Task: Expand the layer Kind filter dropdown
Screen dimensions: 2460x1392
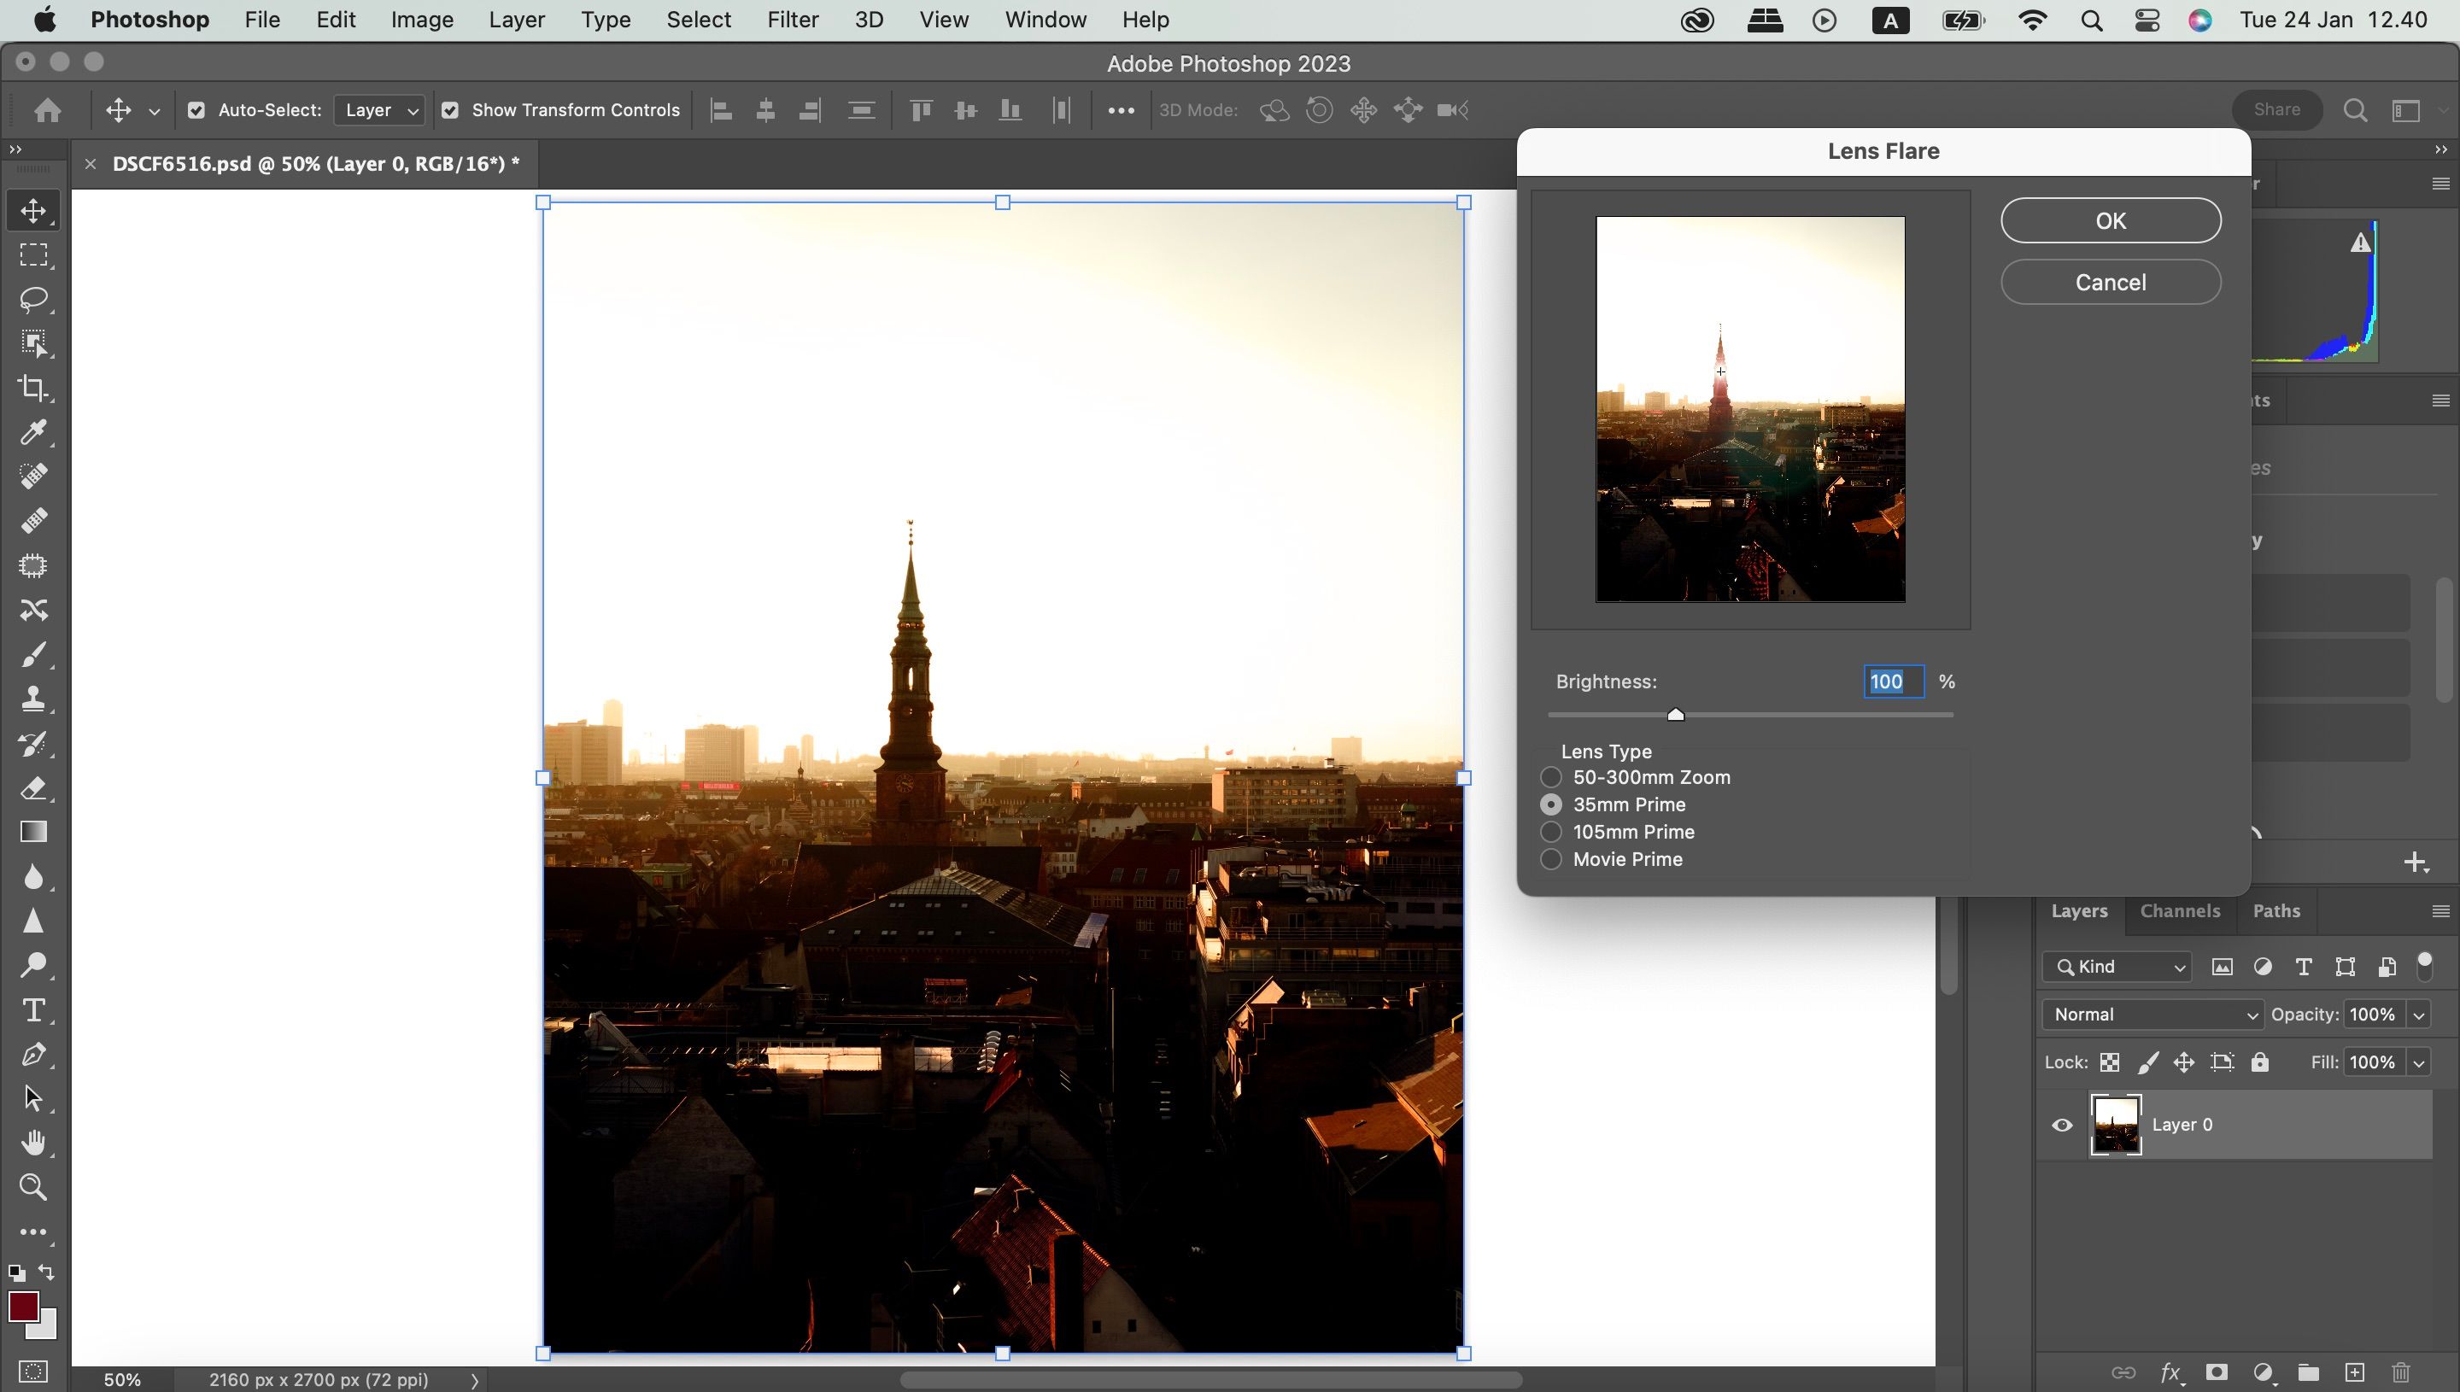Action: click(x=2117, y=967)
